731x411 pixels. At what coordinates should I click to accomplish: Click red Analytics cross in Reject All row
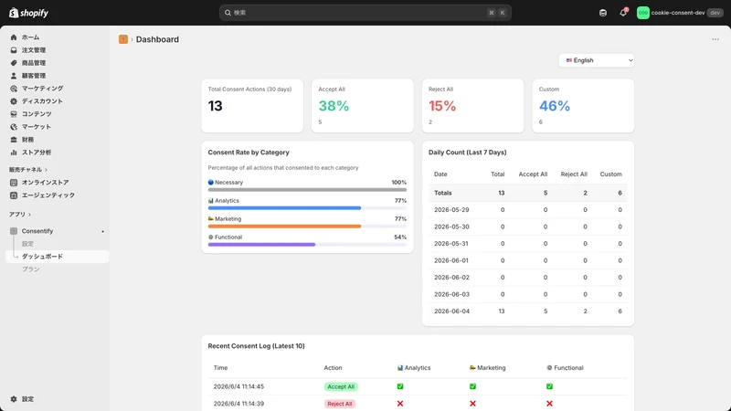pyautogui.click(x=400, y=404)
